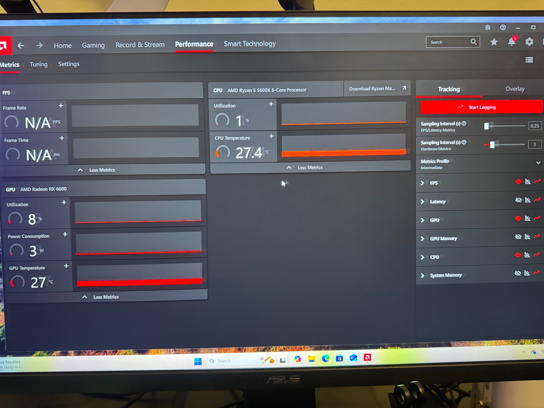Image resolution: width=544 pixels, height=408 pixels.
Task: Open the help question mark icon
Action: coord(503,27)
